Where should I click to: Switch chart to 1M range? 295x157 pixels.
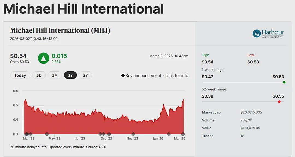pyautogui.click(x=55, y=75)
